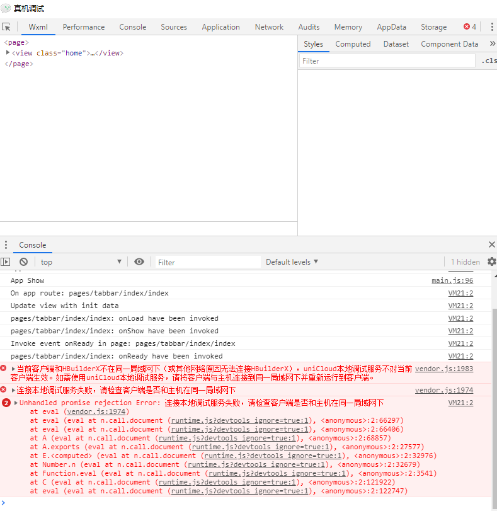Viewport: 497px width, 511px height.
Task: Expand the view class="home" node
Action: 8,52
